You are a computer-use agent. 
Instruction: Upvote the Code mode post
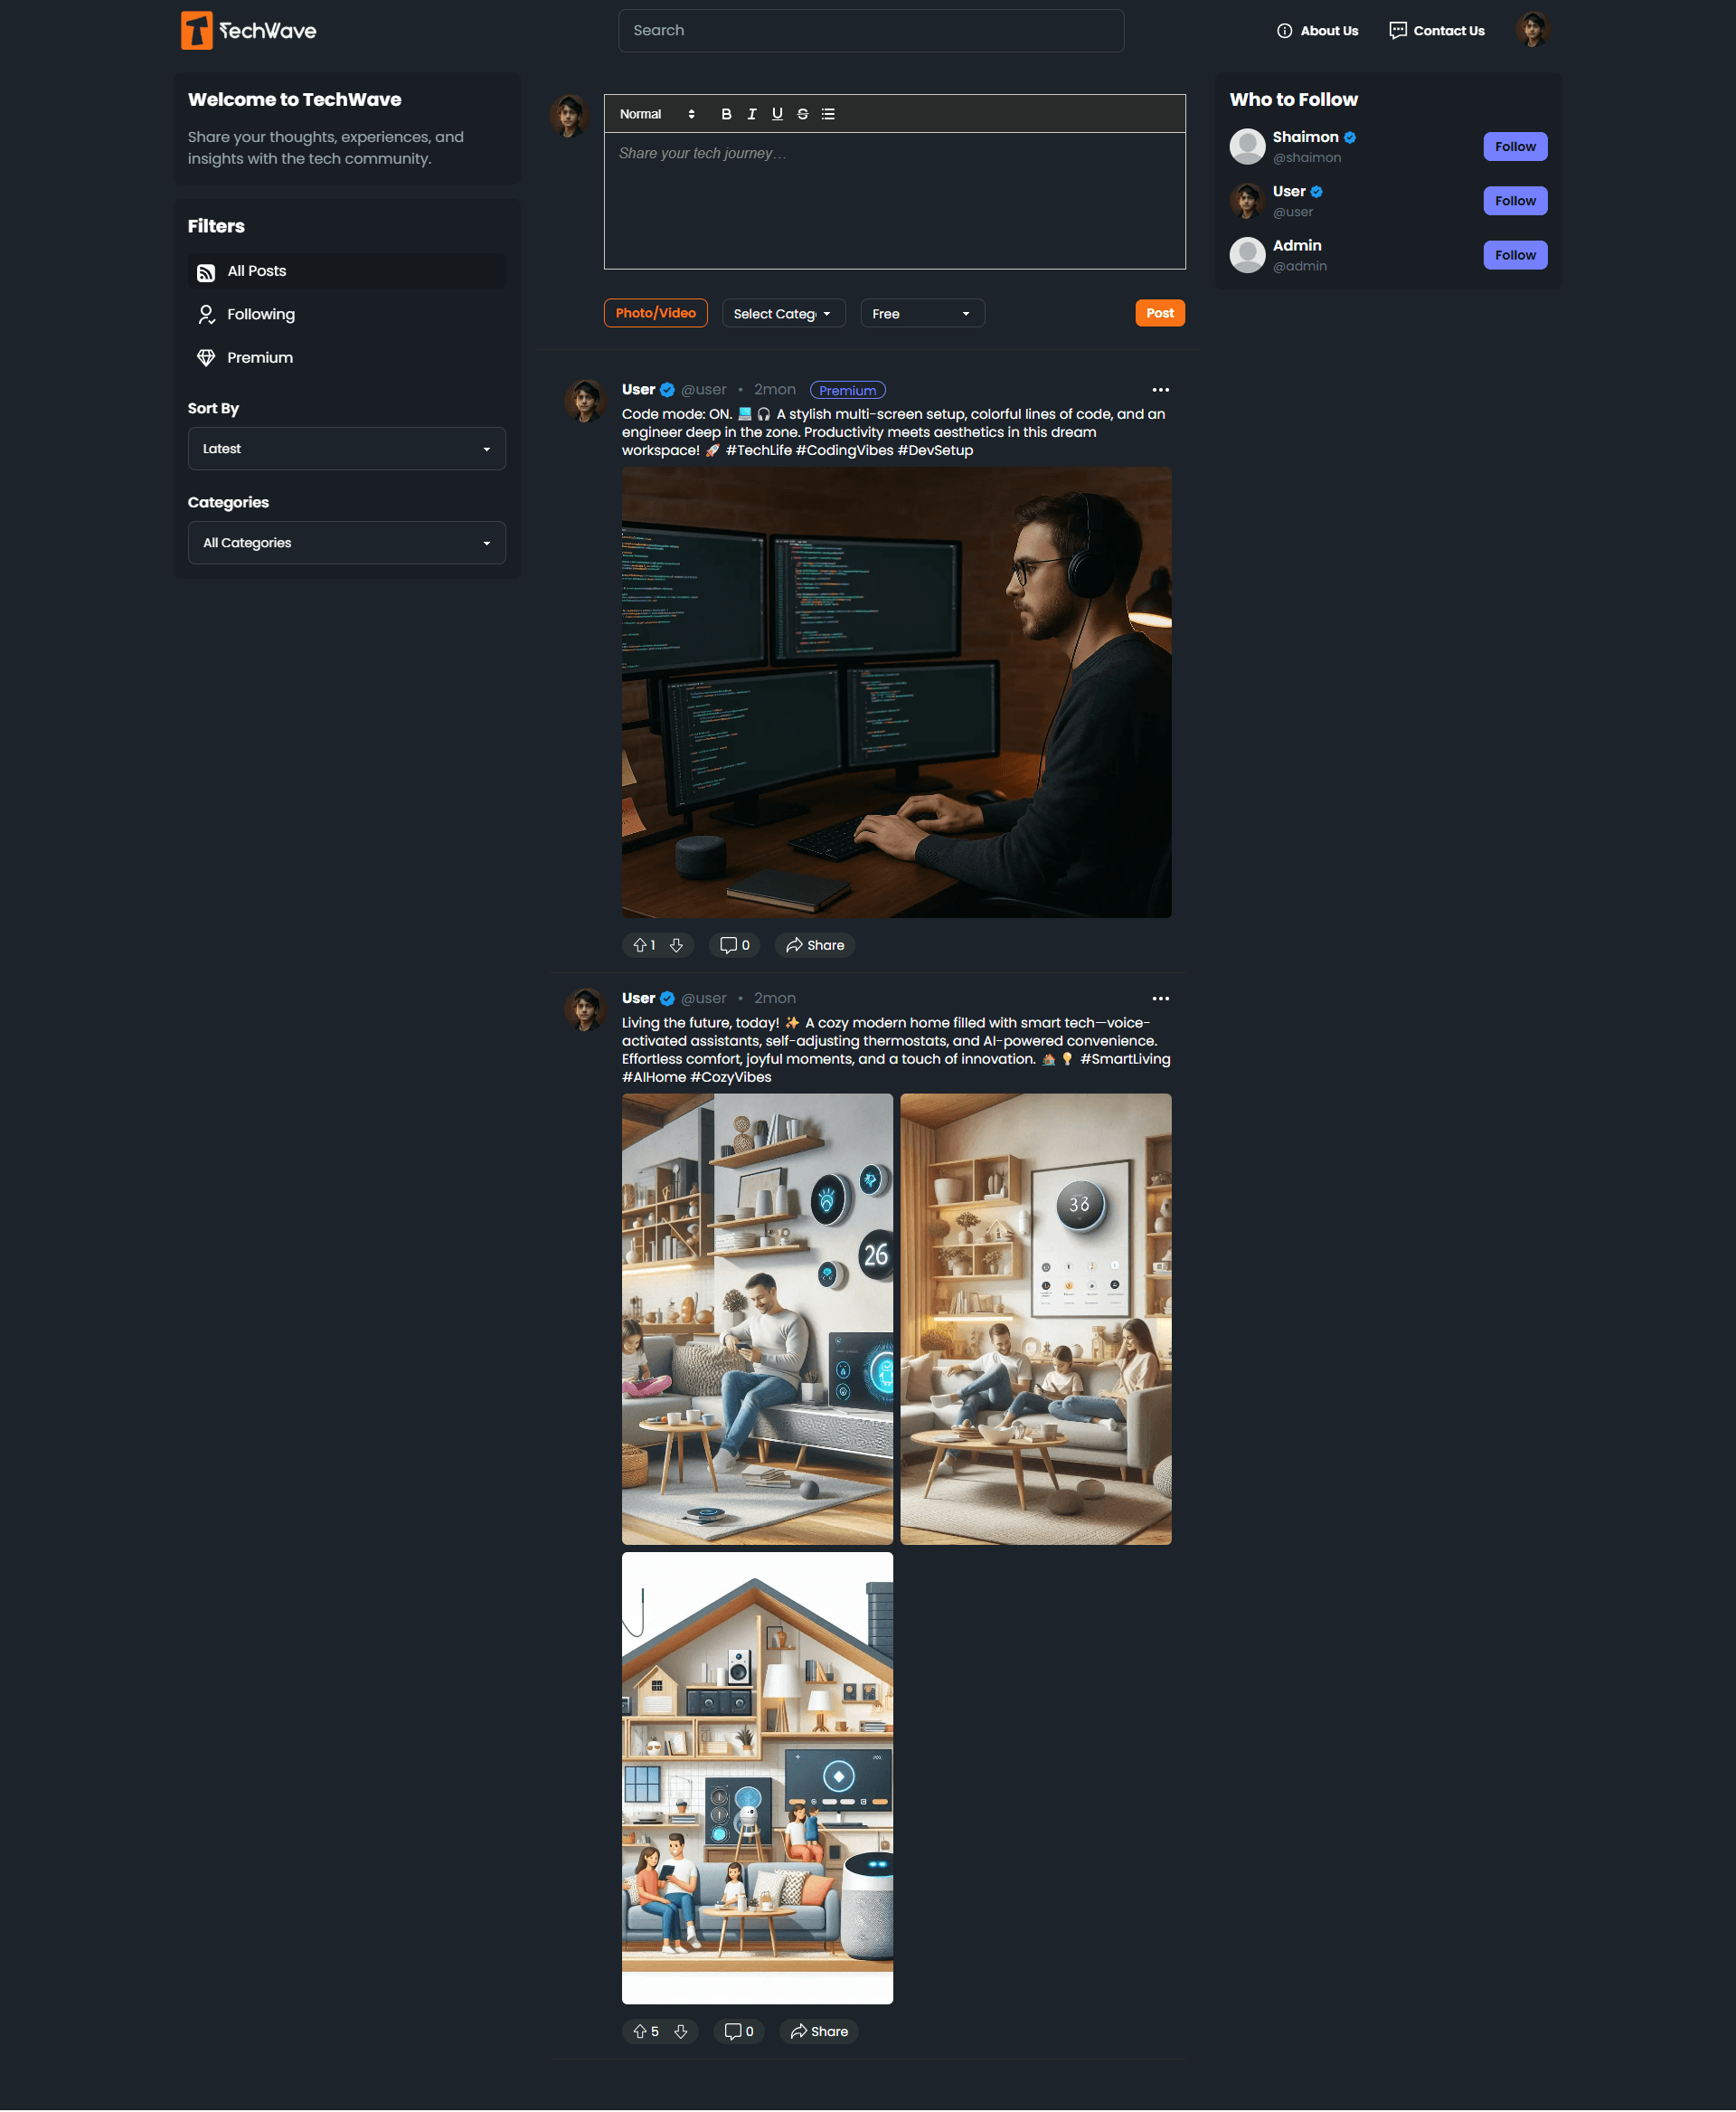click(640, 944)
